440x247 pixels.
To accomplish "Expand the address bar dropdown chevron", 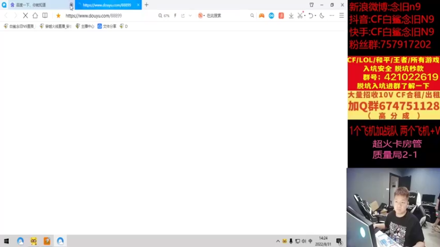I will click(x=190, y=16).
